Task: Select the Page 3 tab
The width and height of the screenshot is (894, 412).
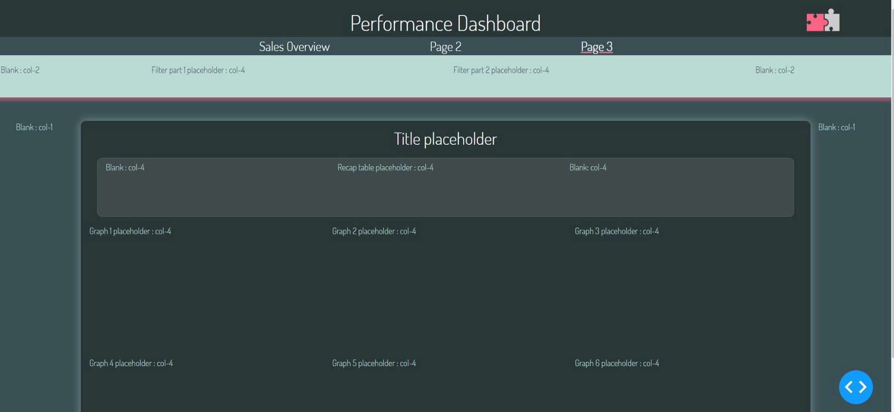Action: [x=597, y=47]
